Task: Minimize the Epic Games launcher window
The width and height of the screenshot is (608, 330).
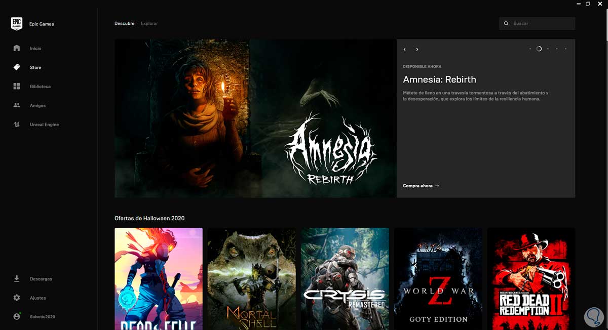Action: 578,4
